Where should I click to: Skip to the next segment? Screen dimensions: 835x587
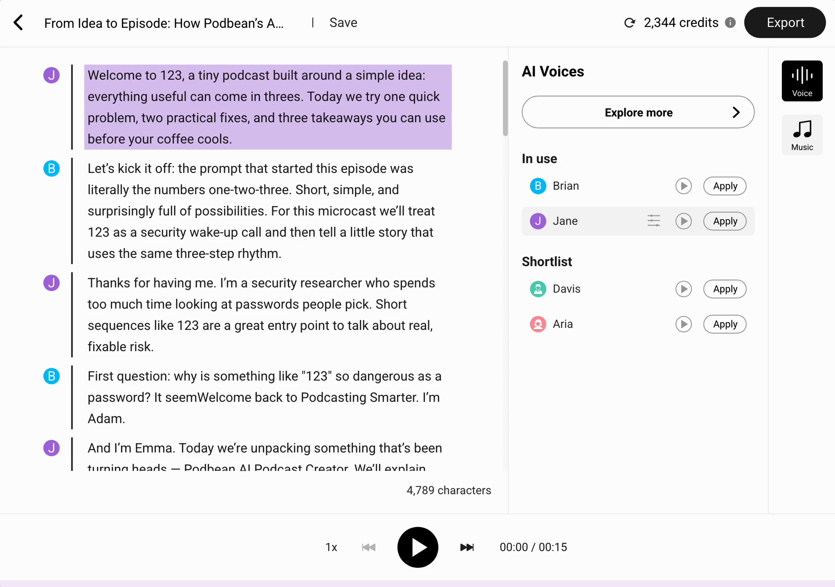(x=467, y=547)
